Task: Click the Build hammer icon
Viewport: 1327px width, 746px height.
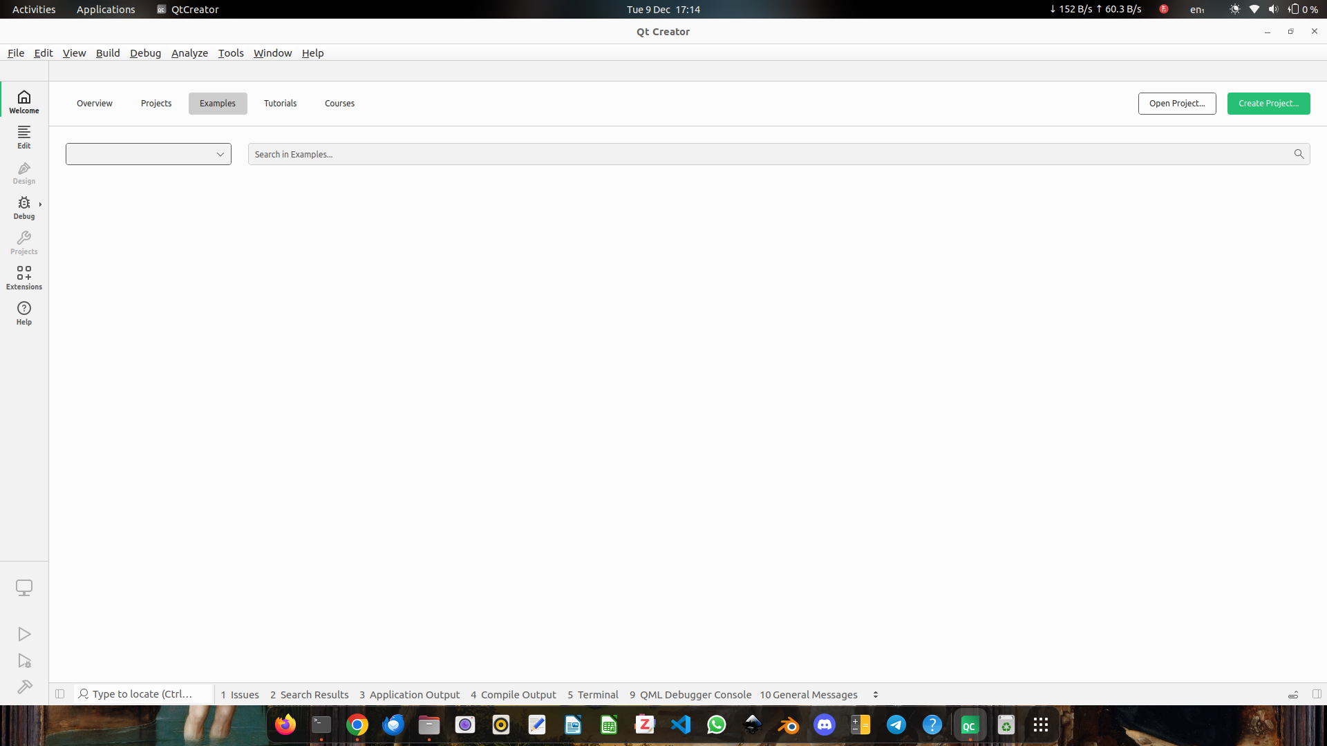Action: pyautogui.click(x=24, y=687)
